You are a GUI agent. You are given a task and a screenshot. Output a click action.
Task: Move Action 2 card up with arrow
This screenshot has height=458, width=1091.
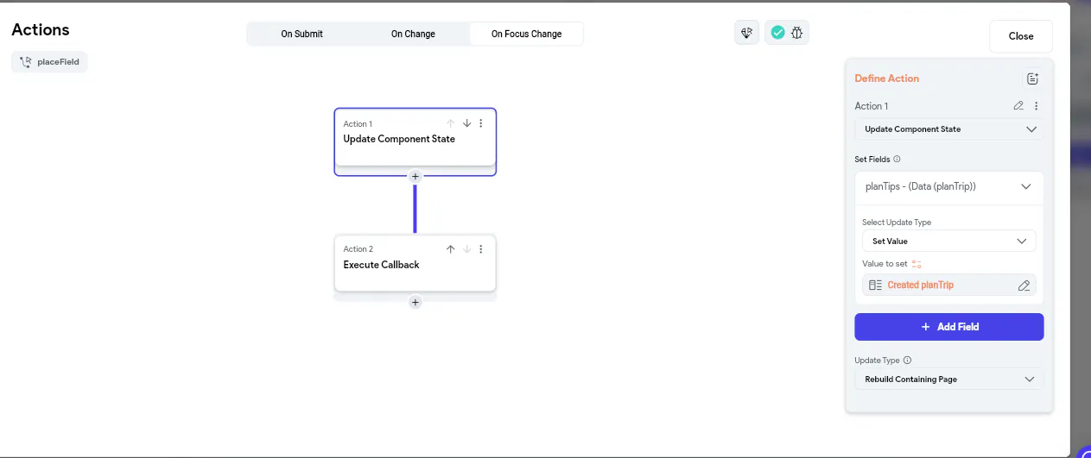coord(450,249)
